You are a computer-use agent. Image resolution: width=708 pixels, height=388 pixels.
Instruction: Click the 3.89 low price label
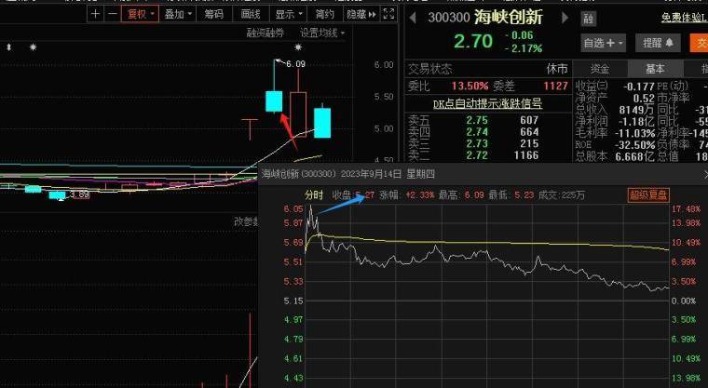(79, 194)
